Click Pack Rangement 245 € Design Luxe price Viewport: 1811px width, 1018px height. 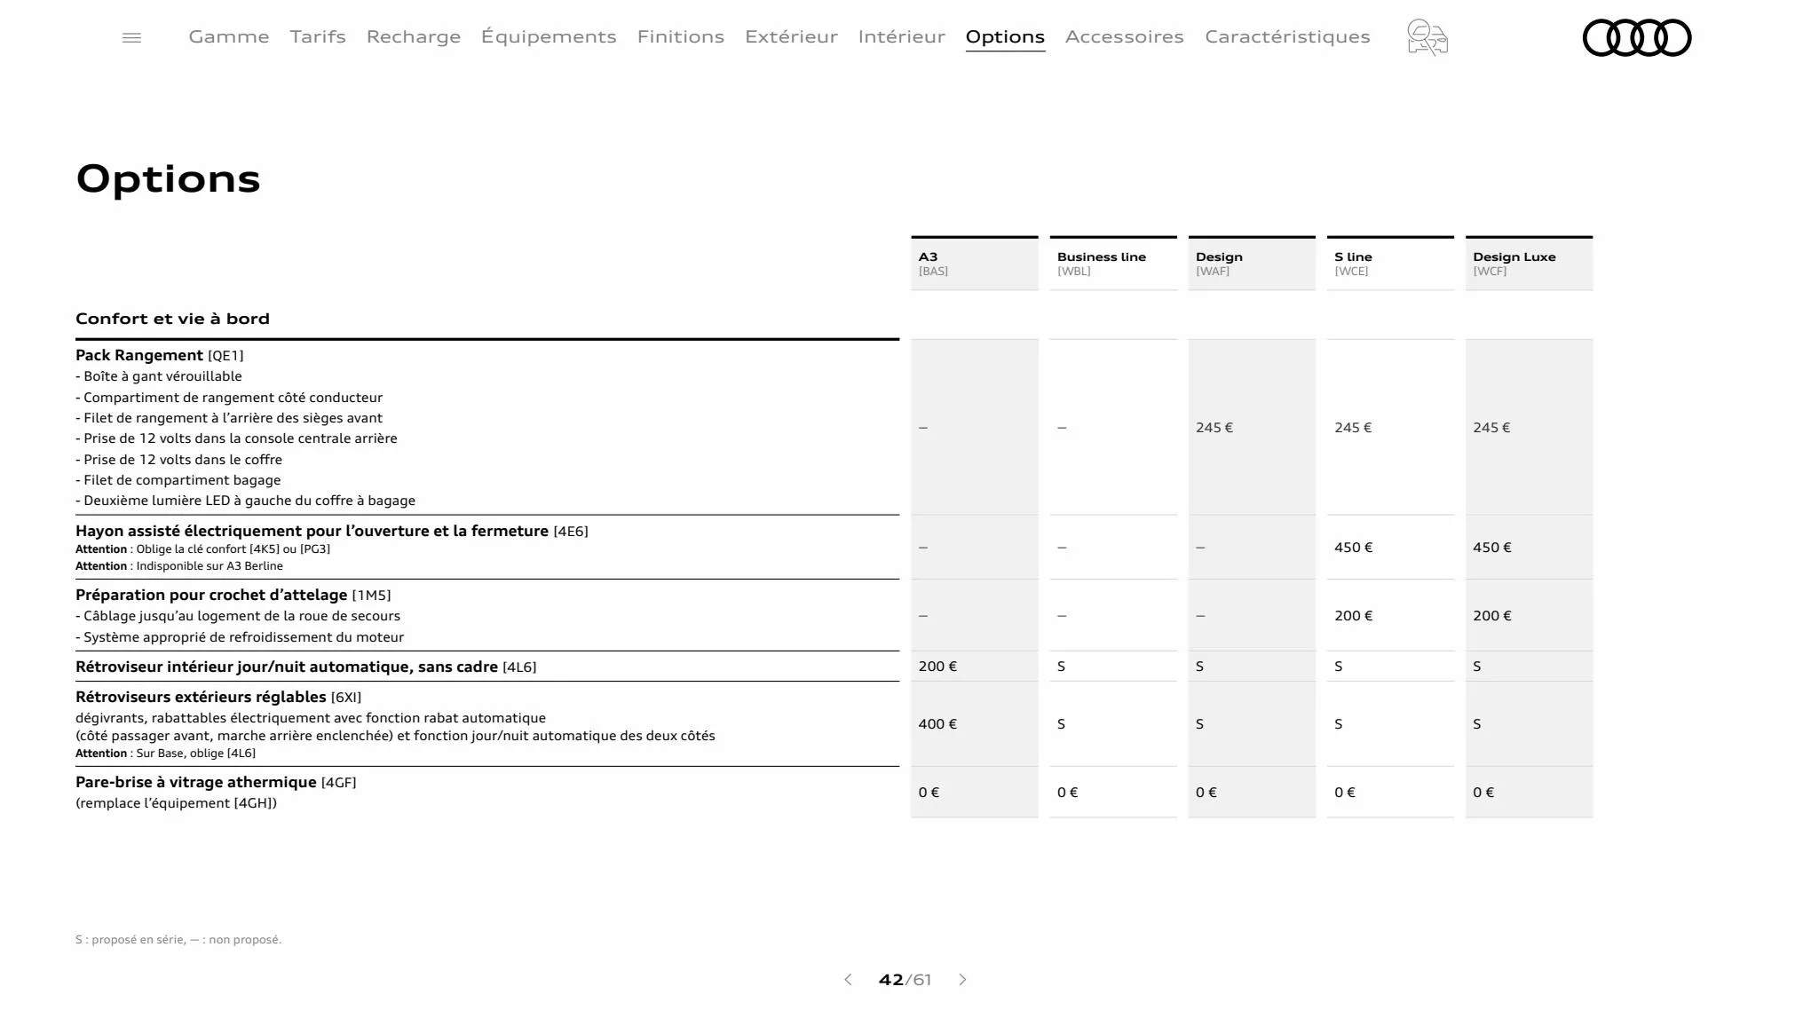(x=1491, y=428)
